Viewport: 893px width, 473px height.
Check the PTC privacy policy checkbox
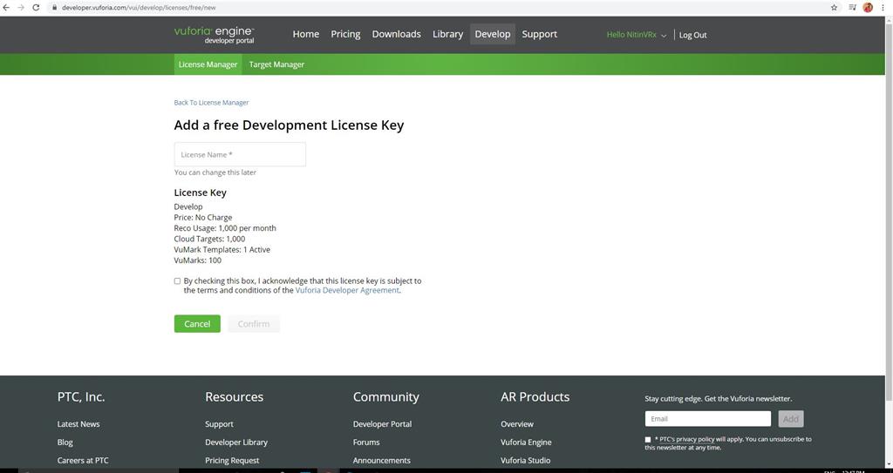point(648,439)
